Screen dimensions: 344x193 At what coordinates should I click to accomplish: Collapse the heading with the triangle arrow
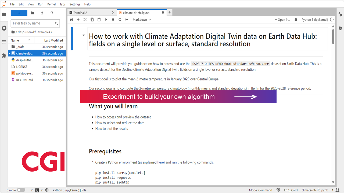pos(84,35)
